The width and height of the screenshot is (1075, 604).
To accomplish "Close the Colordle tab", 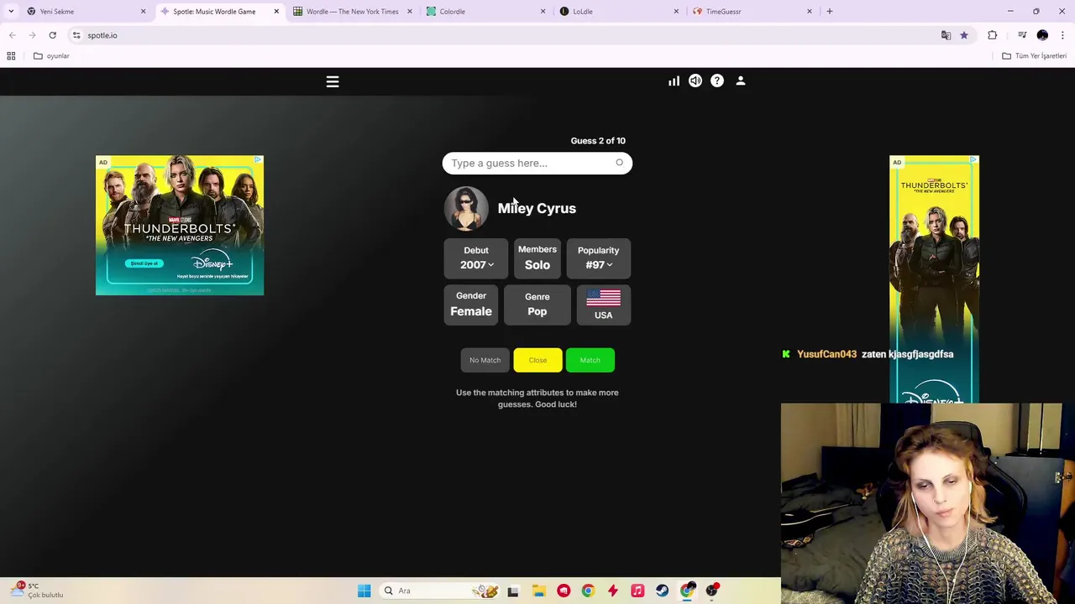I will 543,12.
